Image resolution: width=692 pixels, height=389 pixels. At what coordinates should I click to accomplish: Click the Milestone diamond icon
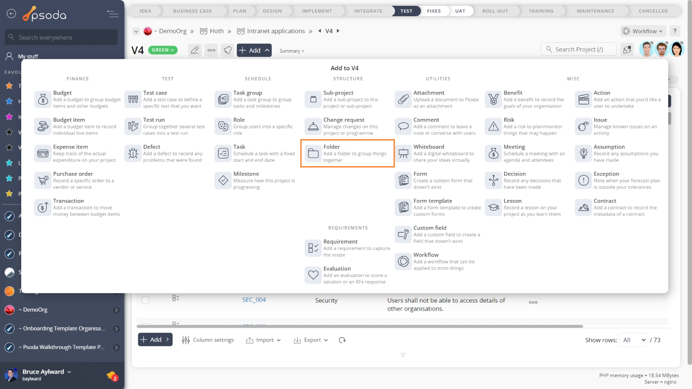point(223,180)
